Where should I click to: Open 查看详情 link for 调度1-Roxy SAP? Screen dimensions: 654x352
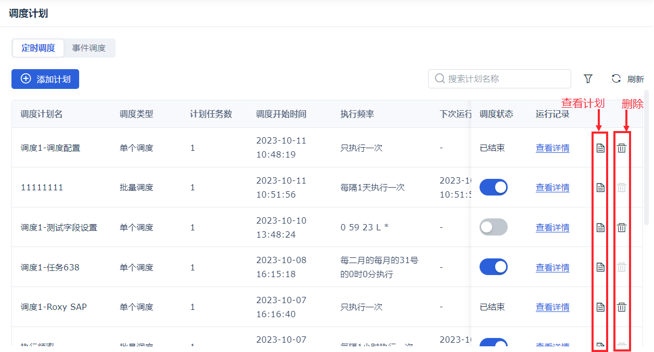[552, 307]
